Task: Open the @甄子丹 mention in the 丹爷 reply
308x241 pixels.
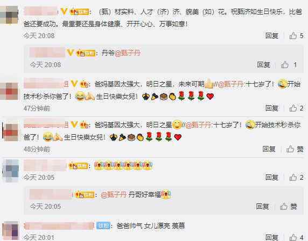Action: [x=127, y=53]
